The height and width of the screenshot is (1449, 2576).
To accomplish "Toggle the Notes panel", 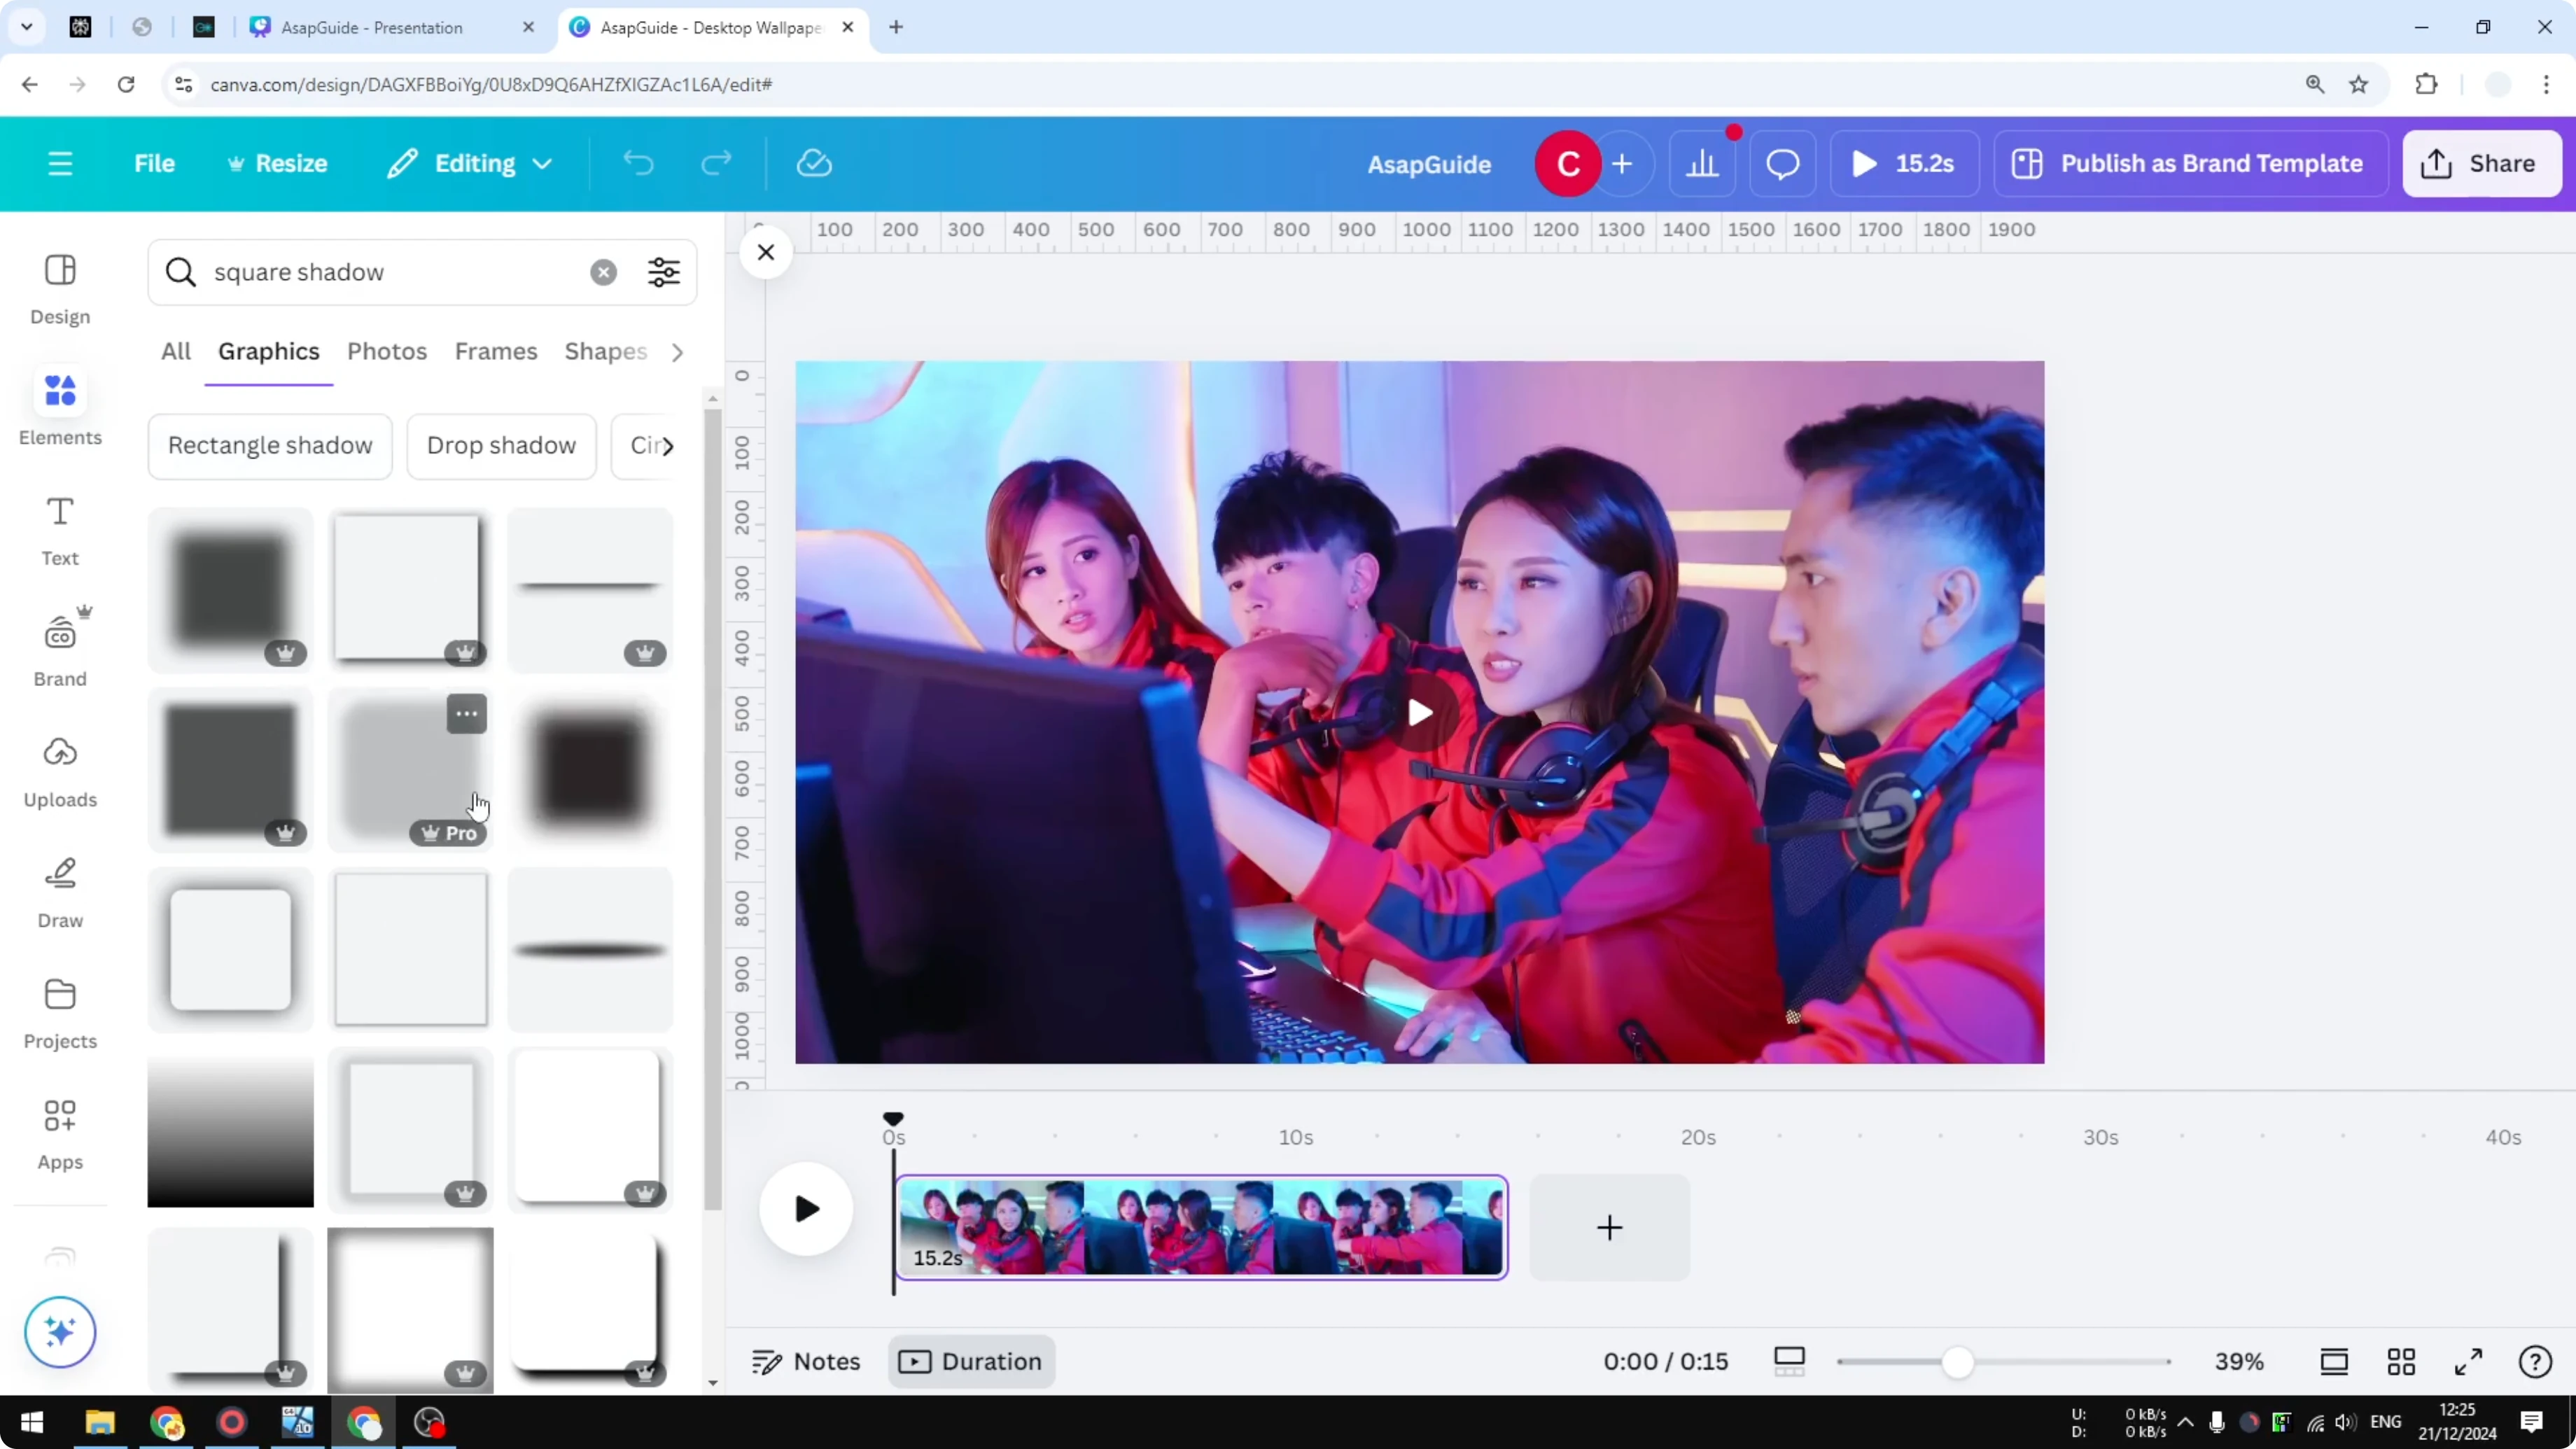I will [806, 1361].
